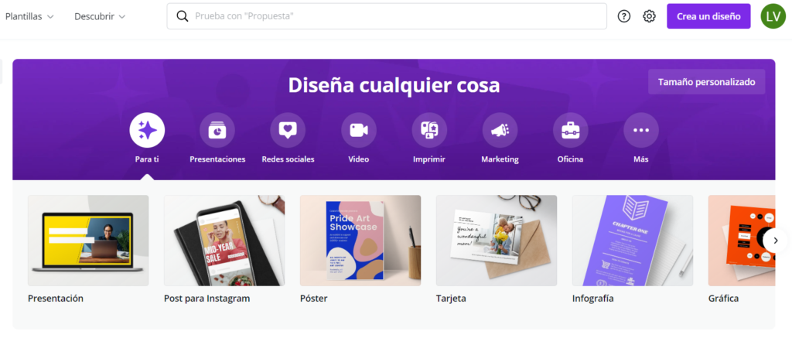Image resolution: width=792 pixels, height=345 pixels.
Task: Open the Presentaciones category icon
Action: [x=217, y=130]
